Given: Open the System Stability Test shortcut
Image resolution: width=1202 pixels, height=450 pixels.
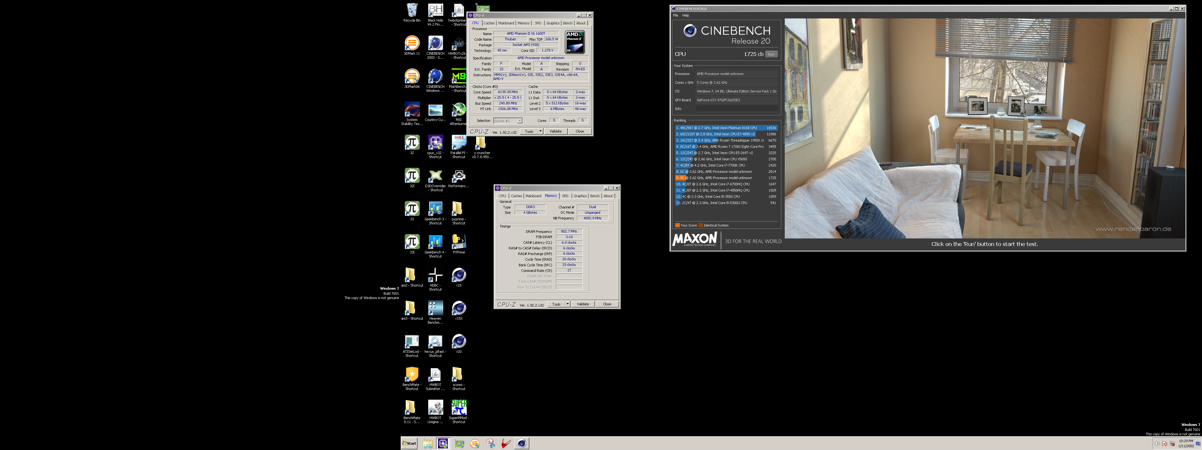Looking at the screenshot, I should [412, 114].
